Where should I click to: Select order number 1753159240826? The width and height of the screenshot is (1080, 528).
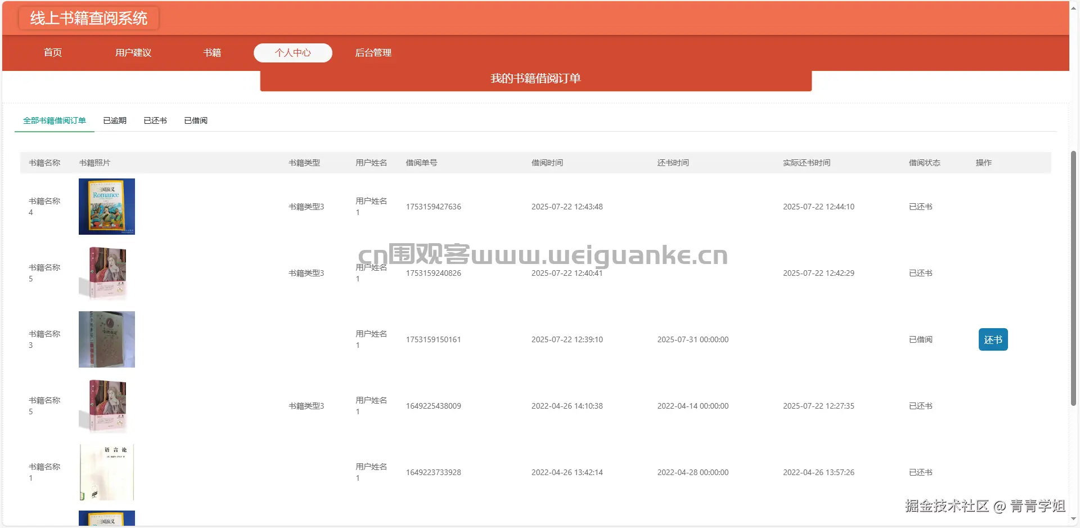(x=434, y=273)
